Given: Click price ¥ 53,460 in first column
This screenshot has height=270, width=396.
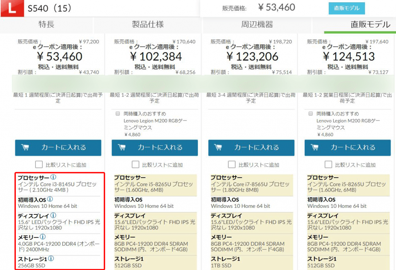Looking at the screenshot, I should click(x=60, y=56).
